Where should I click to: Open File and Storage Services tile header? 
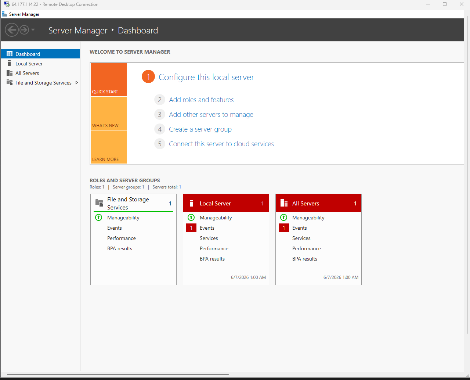click(x=133, y=203)
